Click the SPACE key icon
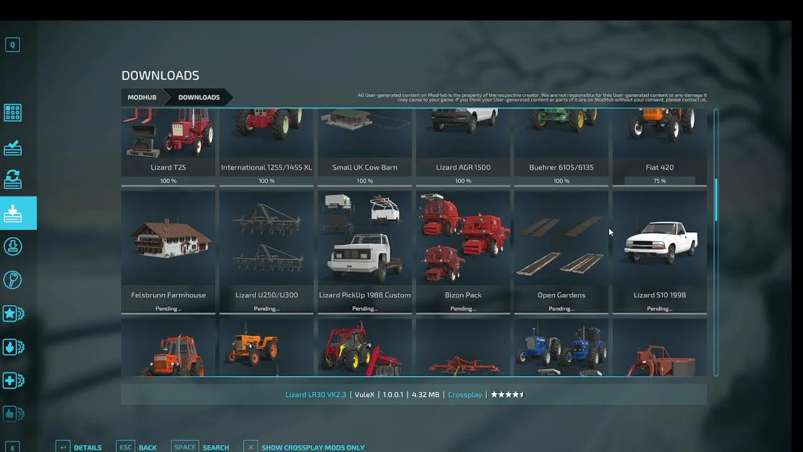Viewport: 803px width, 452px height. 185,447
